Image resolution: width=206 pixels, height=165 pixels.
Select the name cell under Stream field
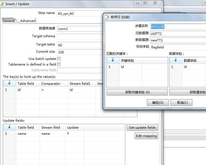coord(52,133)
